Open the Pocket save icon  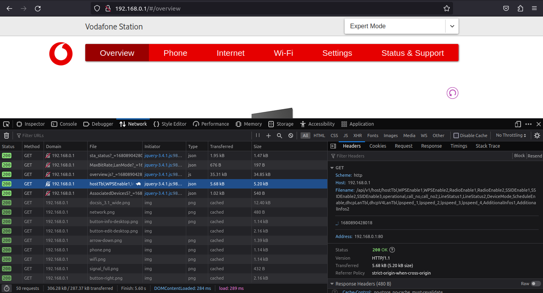pyautogui.click(x=506, y=8)
